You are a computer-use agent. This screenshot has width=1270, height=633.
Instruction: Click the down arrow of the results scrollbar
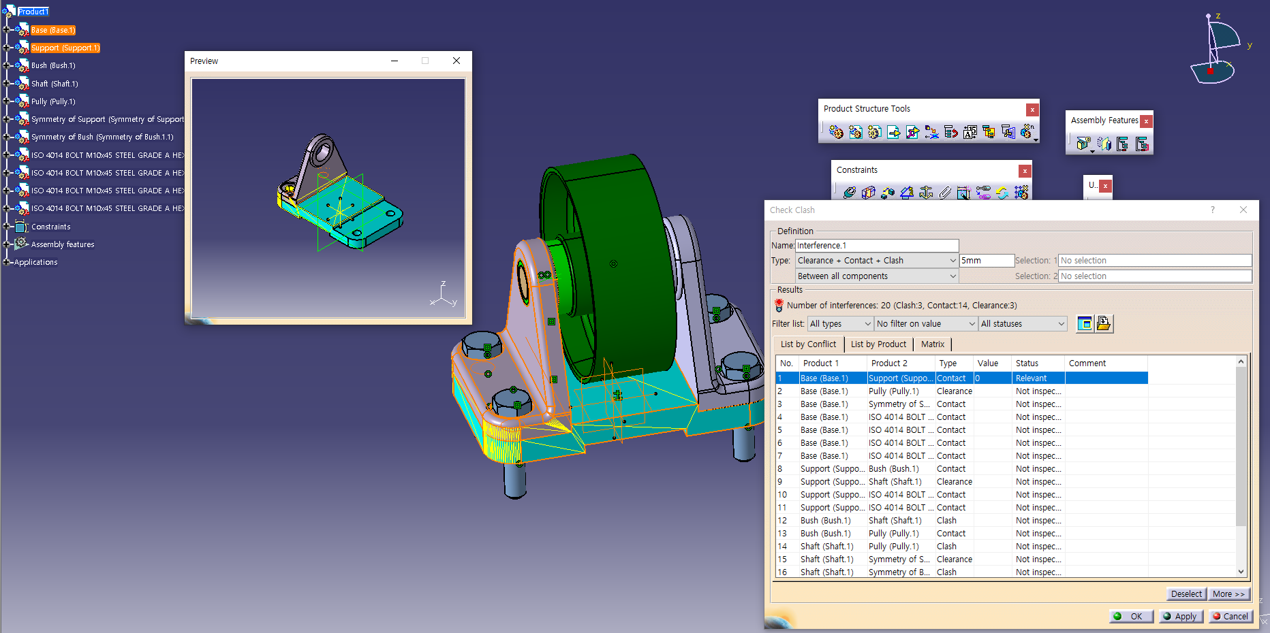1241,572
